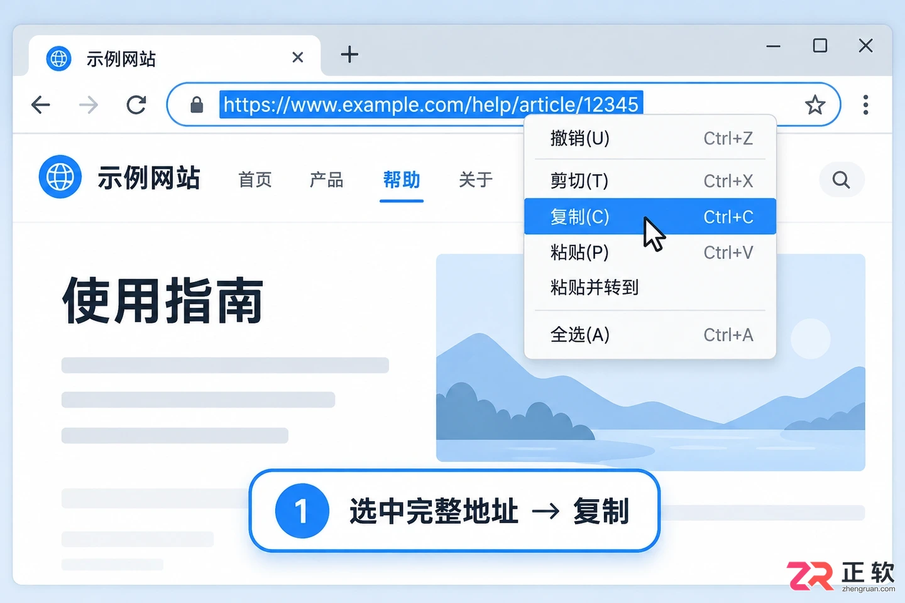
Task: Click the padlock site security icon
Action: [x=197, y=105]
